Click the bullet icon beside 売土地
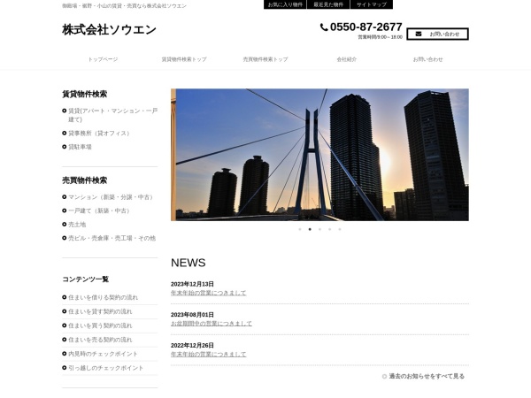The image size is (531, 398). 65,225
